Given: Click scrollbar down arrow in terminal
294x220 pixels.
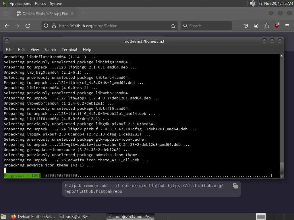Looking at the screenshot, I should (281, 176).
